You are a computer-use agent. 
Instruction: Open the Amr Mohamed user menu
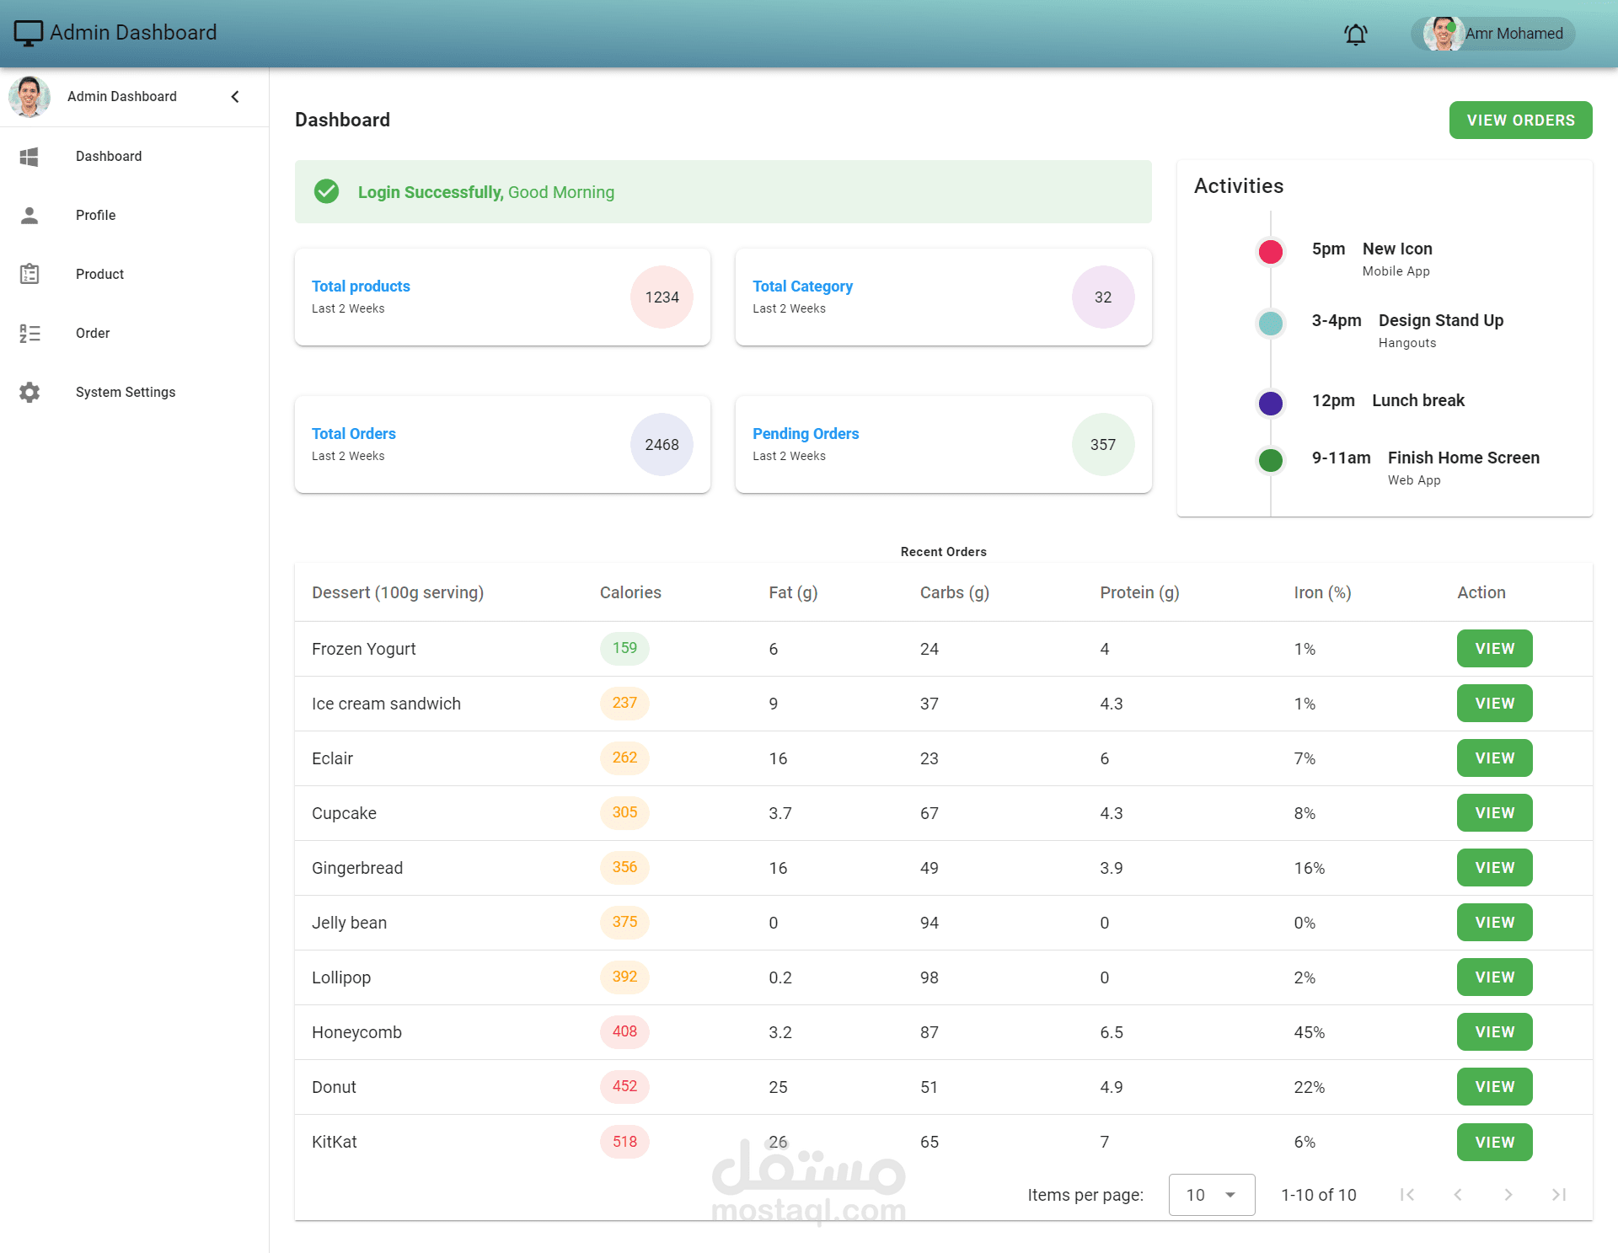(1492, 34)
